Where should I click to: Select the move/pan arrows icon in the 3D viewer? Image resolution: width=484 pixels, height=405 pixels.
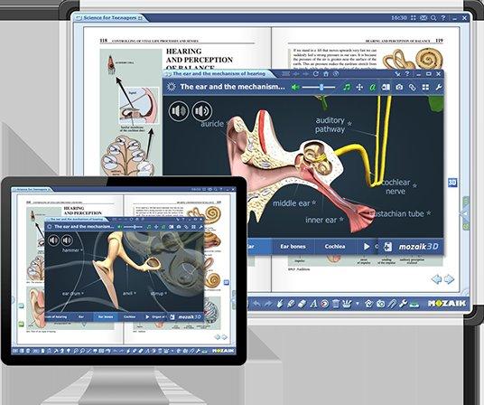pos(359,88)
